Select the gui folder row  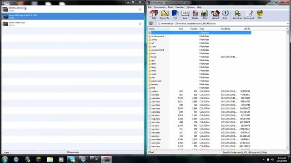click(200, 60)
